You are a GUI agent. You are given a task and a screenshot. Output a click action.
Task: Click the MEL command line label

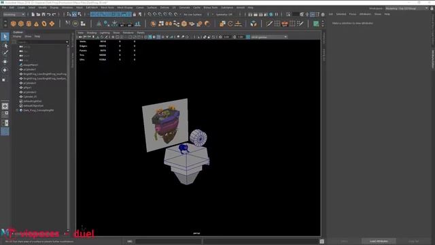130,242
